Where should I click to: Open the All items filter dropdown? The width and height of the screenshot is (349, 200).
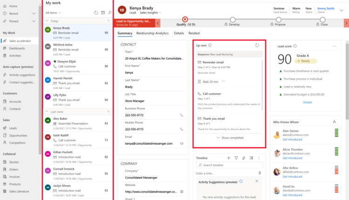click(55, 13)
